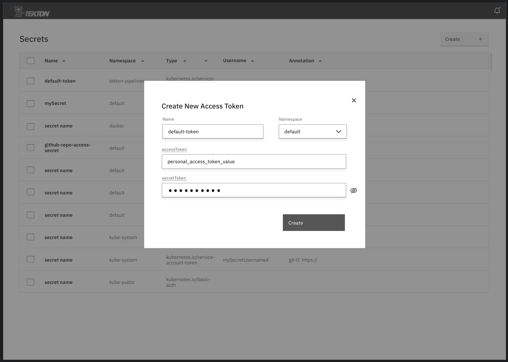Click the accessToken field containing personal_access_token_value
The height and width of the screenshot is (362, 508).
click(x=254, y=161)
